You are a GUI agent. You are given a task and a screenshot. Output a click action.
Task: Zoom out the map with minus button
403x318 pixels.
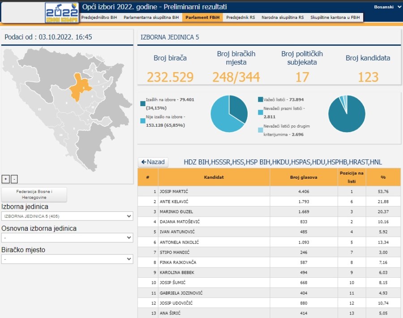[x=14, y=179]
